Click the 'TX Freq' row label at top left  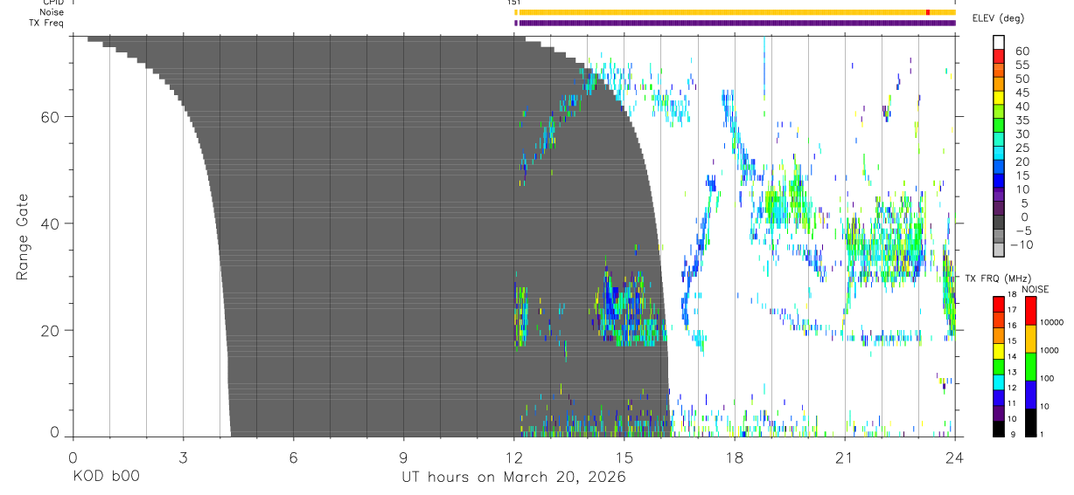(48, 23)
